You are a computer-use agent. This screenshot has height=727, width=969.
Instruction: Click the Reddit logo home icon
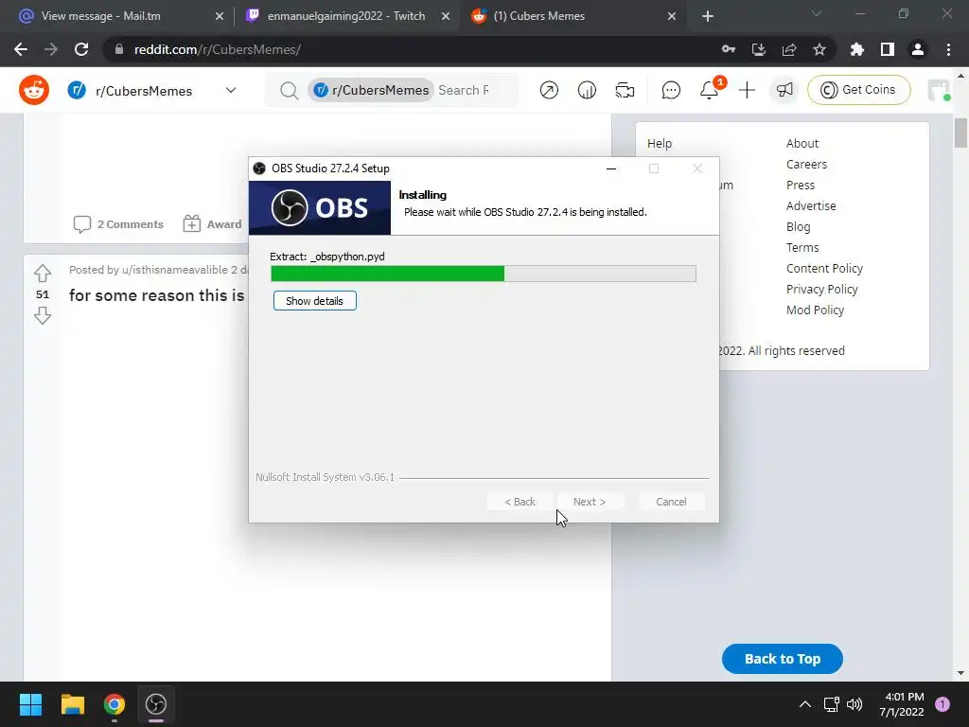click(x=34, y=90)
